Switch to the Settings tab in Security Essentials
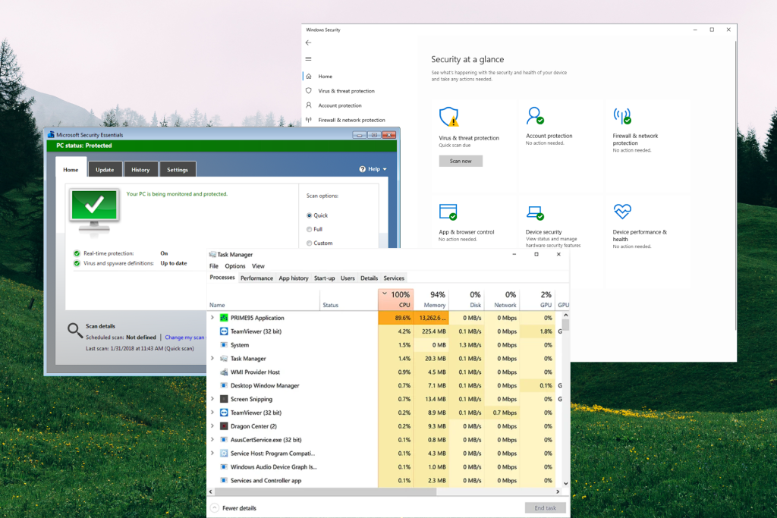The image size is (777, 518). point(178,169)
